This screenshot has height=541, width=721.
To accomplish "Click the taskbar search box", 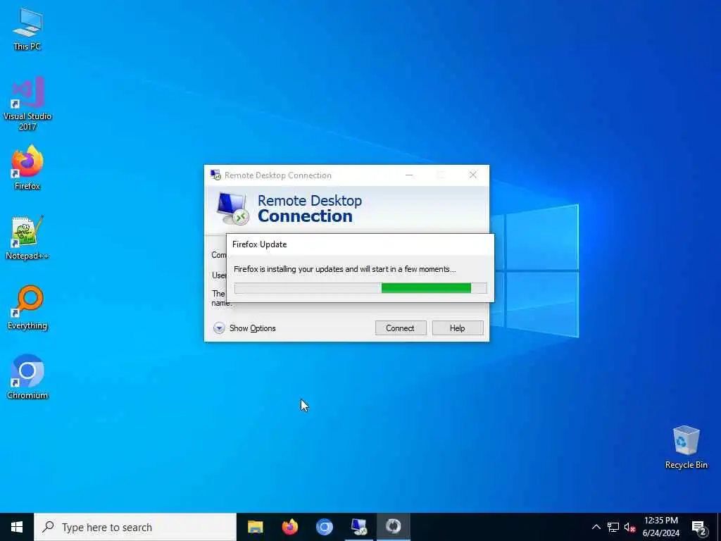I will 135,527.
